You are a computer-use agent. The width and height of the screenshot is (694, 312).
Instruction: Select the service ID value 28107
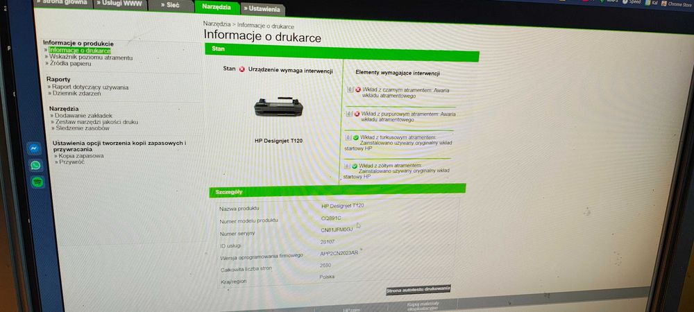[328, 242]
